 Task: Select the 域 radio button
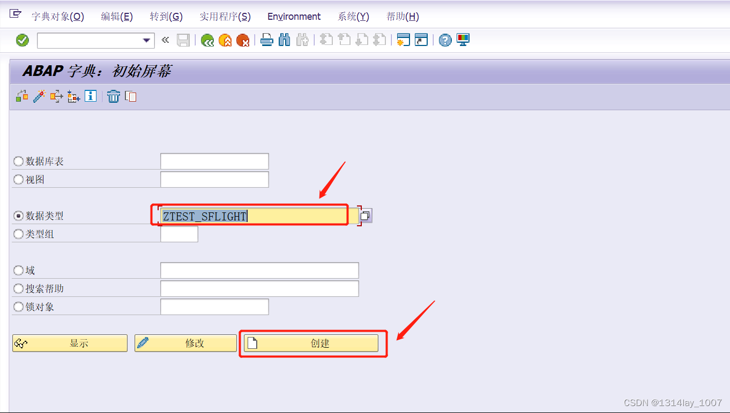pyautogui.click(x=19, y=271)
